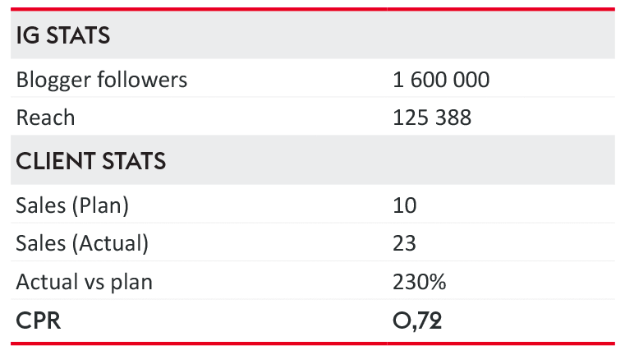Click the 230% percentage value

click(x=420, y=282)
